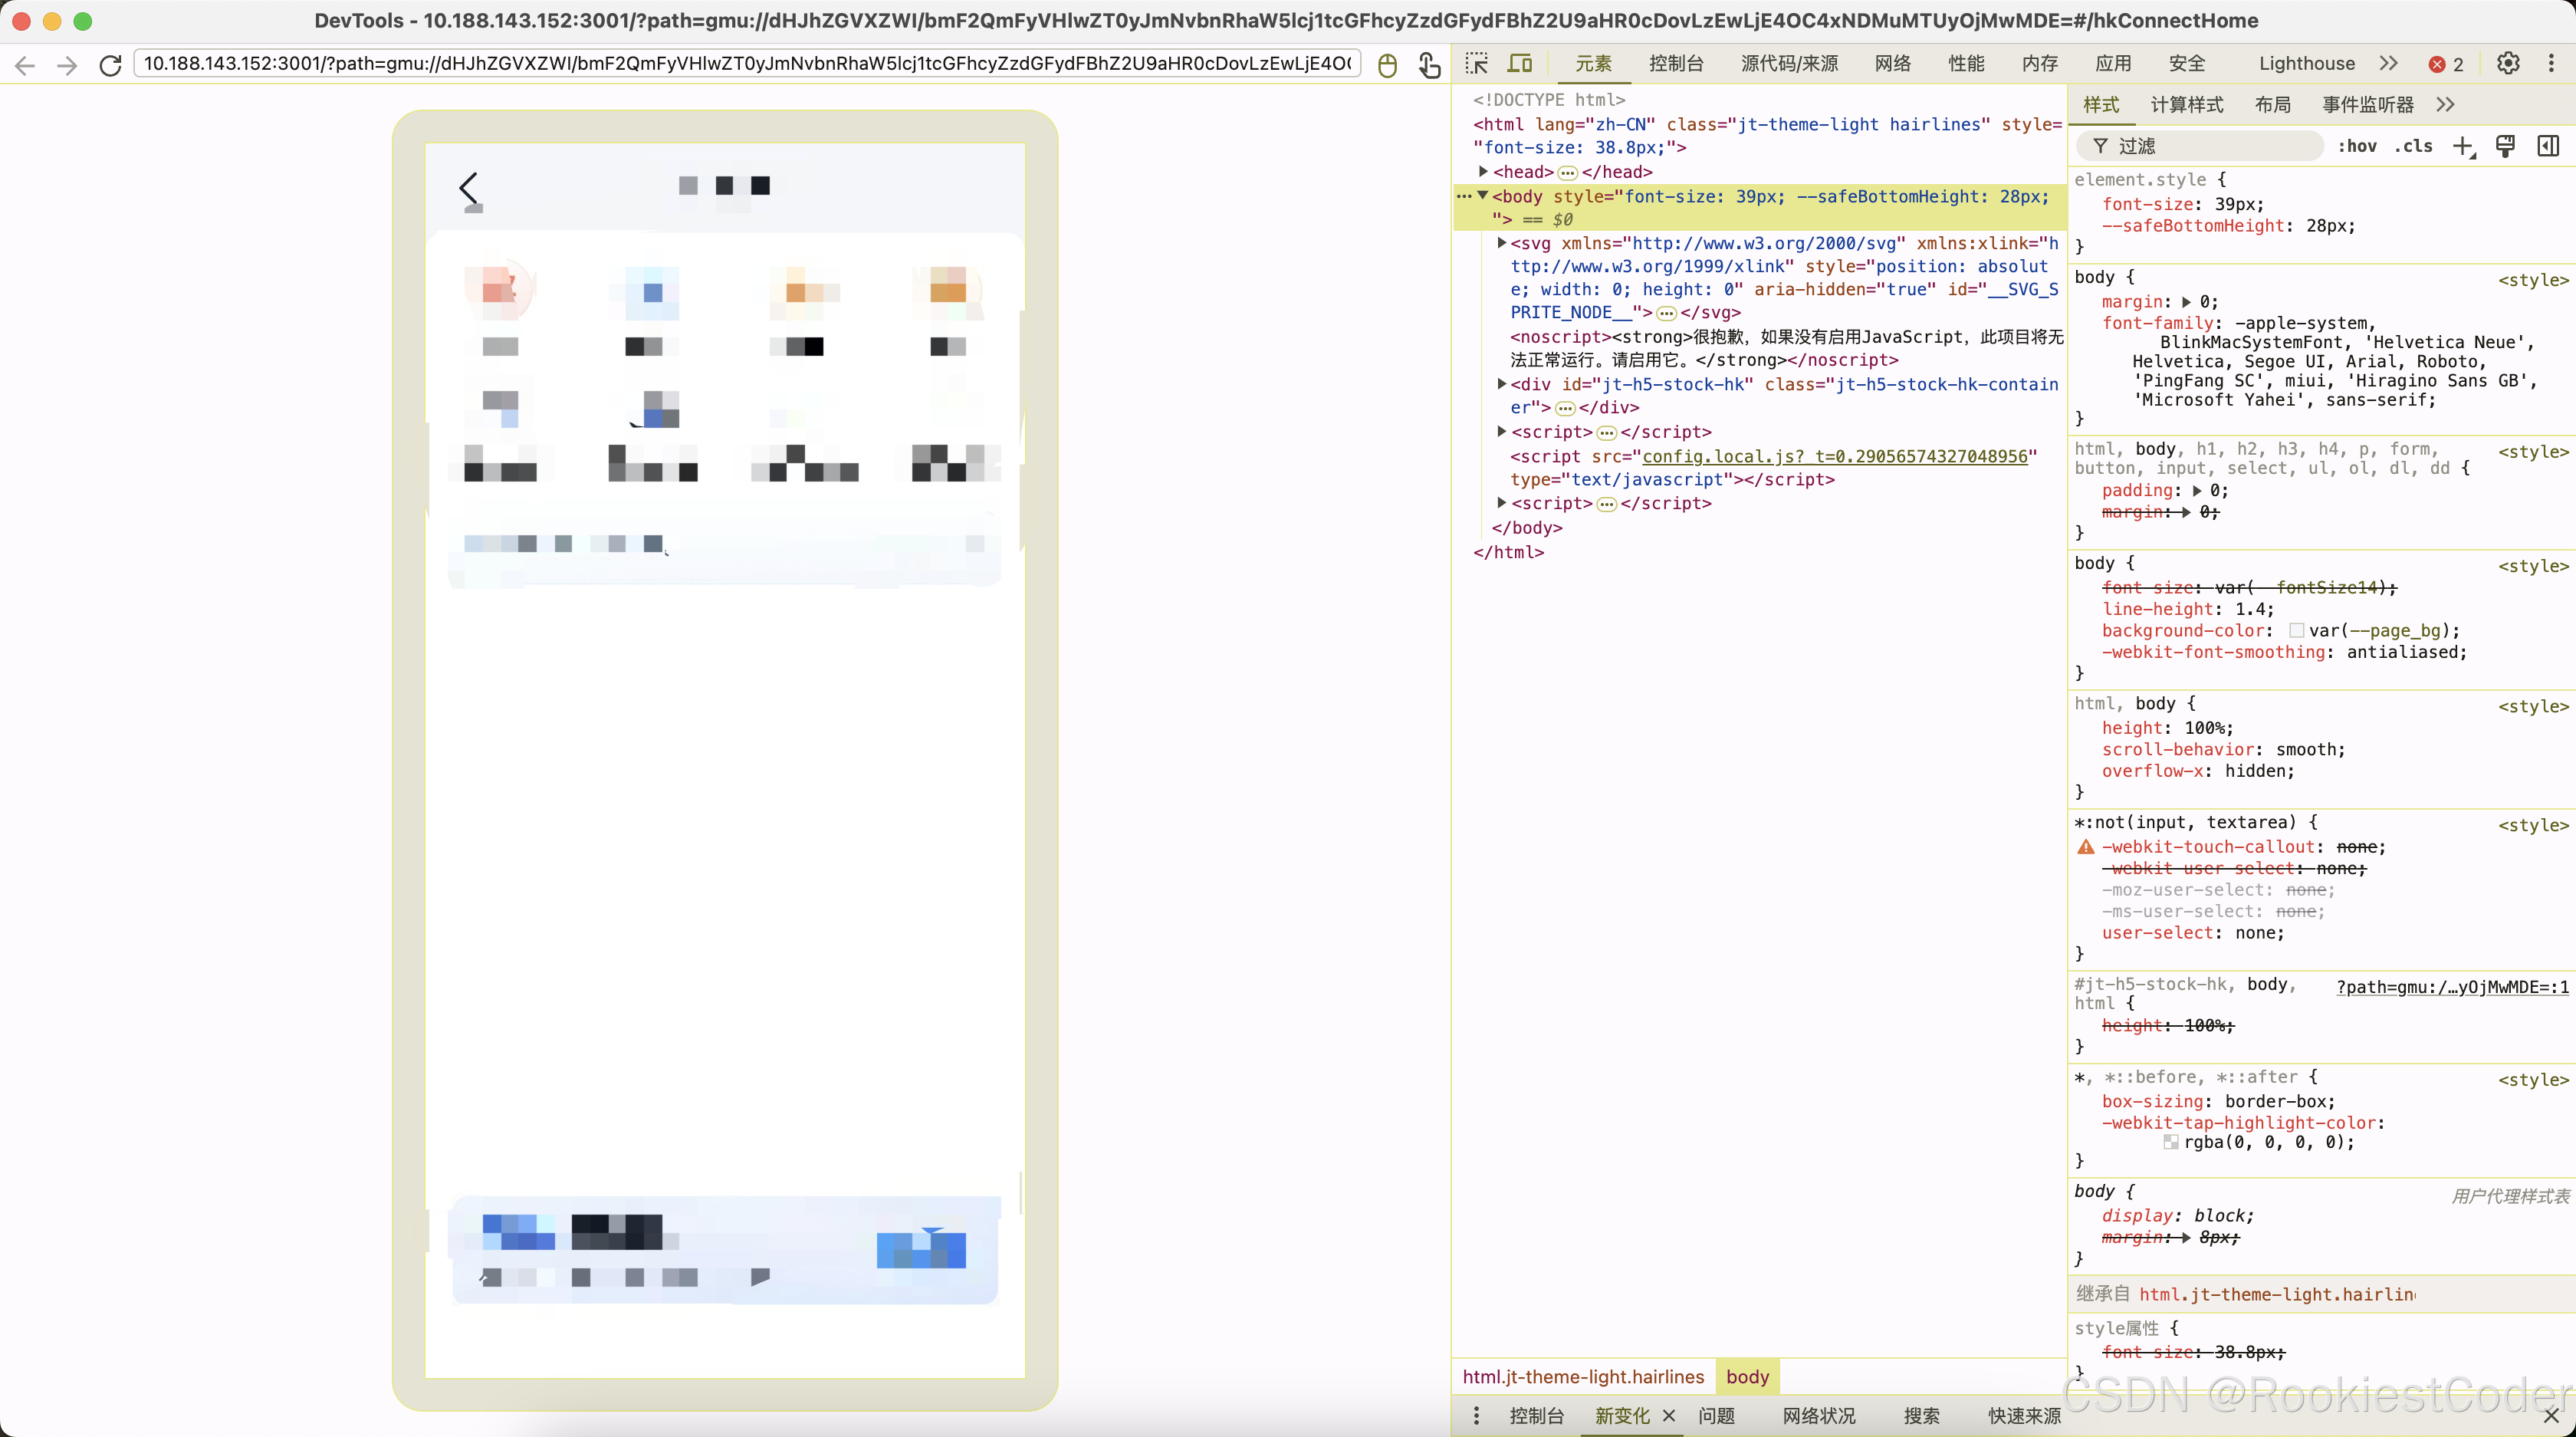Toggle the device toolbar

1520,64
